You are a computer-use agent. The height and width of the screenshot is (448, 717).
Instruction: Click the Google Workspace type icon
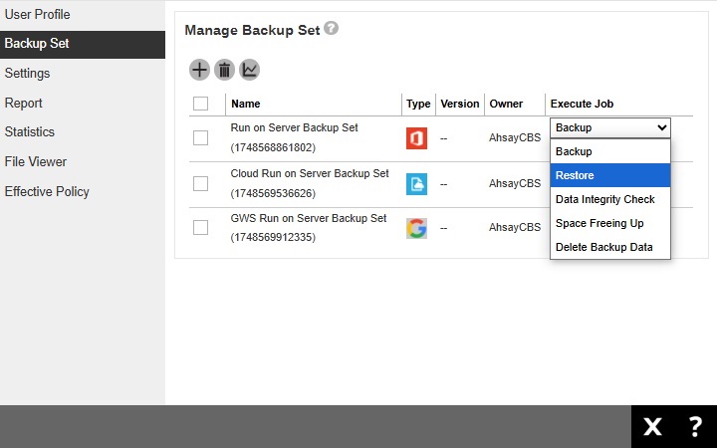(x=416, y=228)
